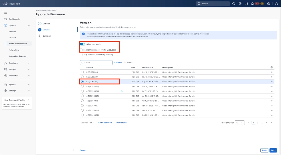Click the Automate sidebar icon
281x155 pixels.
click(5, 76)
